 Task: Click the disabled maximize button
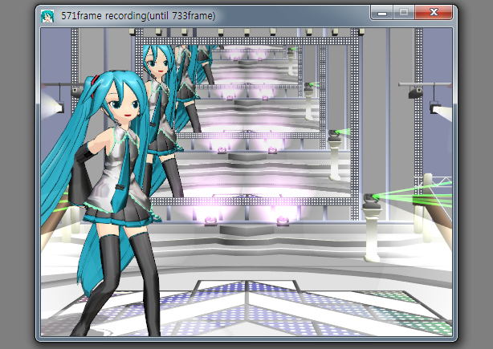point(404,13)
